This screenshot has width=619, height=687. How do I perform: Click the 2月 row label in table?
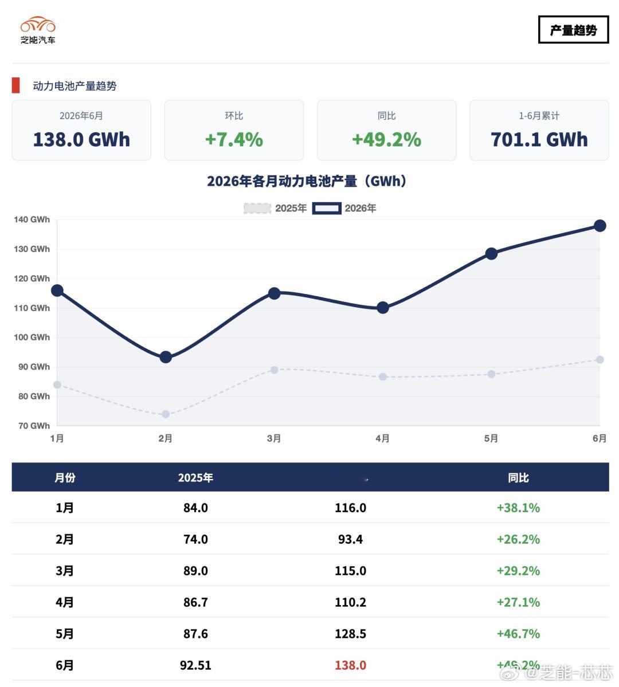(x=64, y=539)
